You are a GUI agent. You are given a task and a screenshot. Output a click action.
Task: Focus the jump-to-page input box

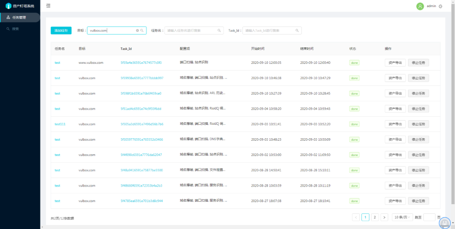coord(429,217)
